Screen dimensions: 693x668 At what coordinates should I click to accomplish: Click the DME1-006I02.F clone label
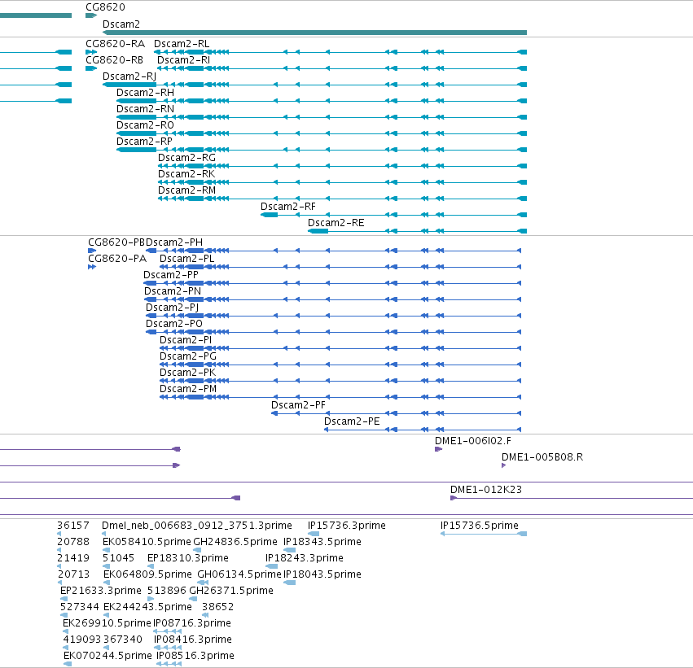point(473,442)
